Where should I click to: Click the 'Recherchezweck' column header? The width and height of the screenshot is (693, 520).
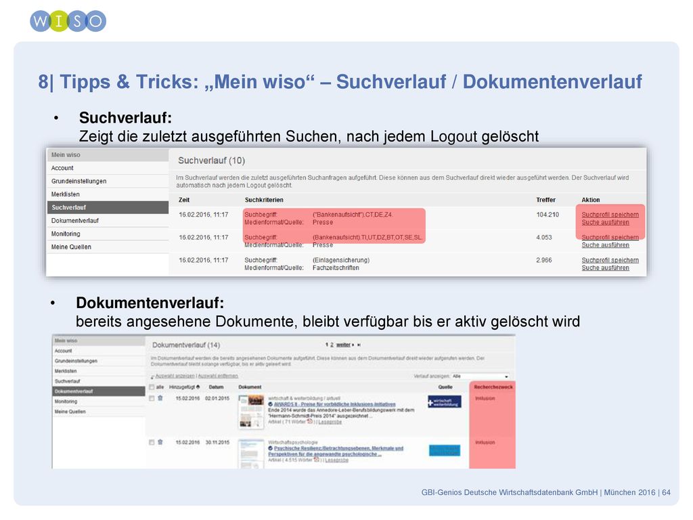pos(493,387)
